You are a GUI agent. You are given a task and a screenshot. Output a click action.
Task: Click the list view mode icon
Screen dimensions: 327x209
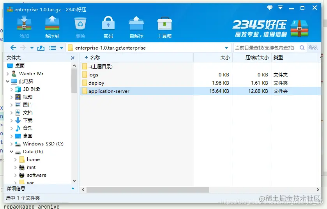coord(53,48)
